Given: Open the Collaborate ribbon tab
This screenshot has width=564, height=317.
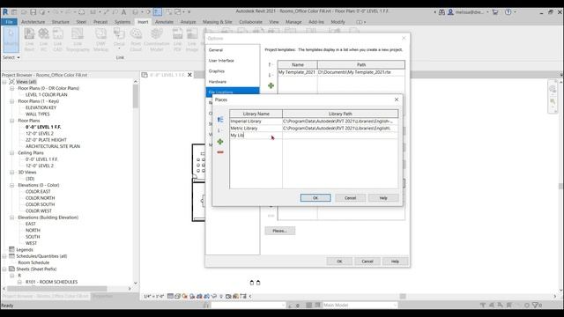Looking at the screenshot, I should pos(250,22).
